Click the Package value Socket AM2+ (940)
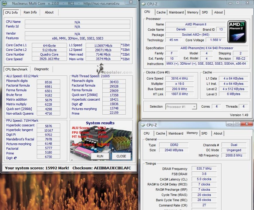Viewport: 254px width, 210px height. [195, 35]
